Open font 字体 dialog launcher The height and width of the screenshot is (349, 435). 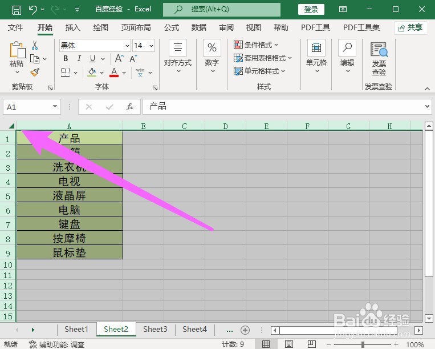pyautogui.click(x=155, y=88)
